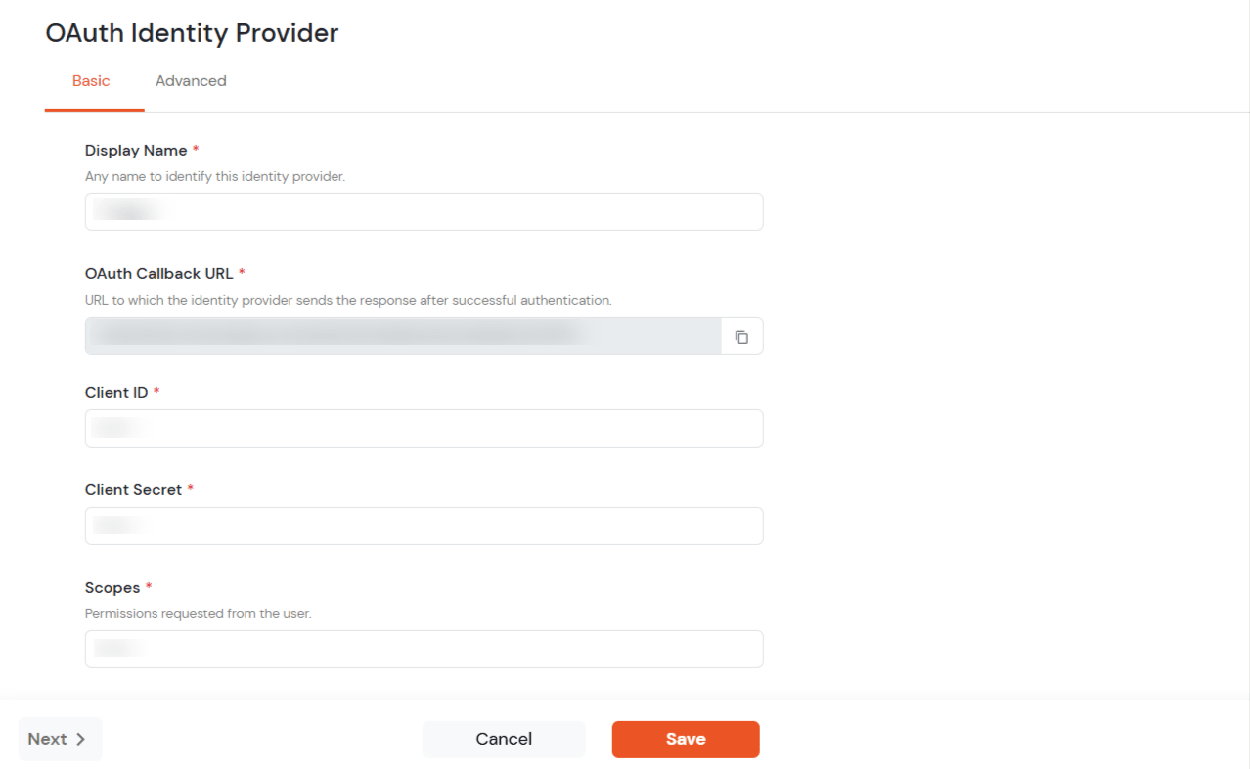The width and height of the screenshot is (1250, 769).
Task: Click inside the Display Name input field
Action: click(x=424, y=211)
